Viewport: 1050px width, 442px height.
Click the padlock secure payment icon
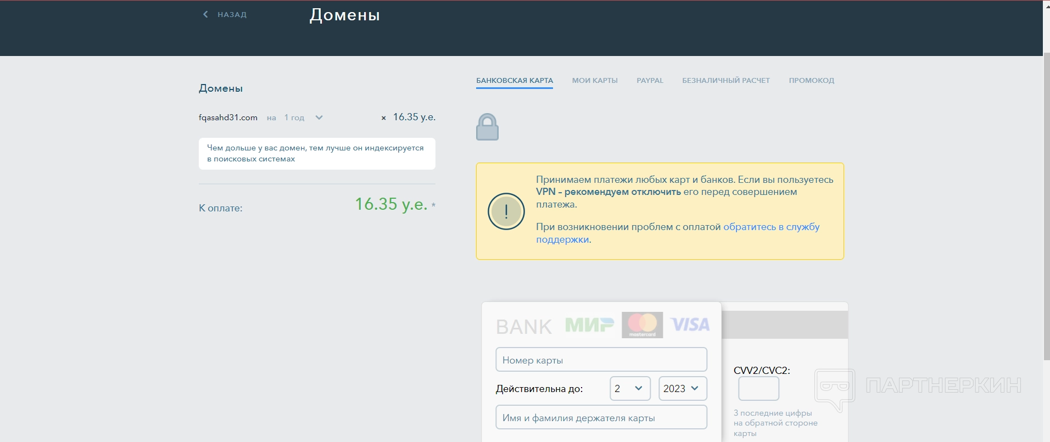click(x=487, y=127)
